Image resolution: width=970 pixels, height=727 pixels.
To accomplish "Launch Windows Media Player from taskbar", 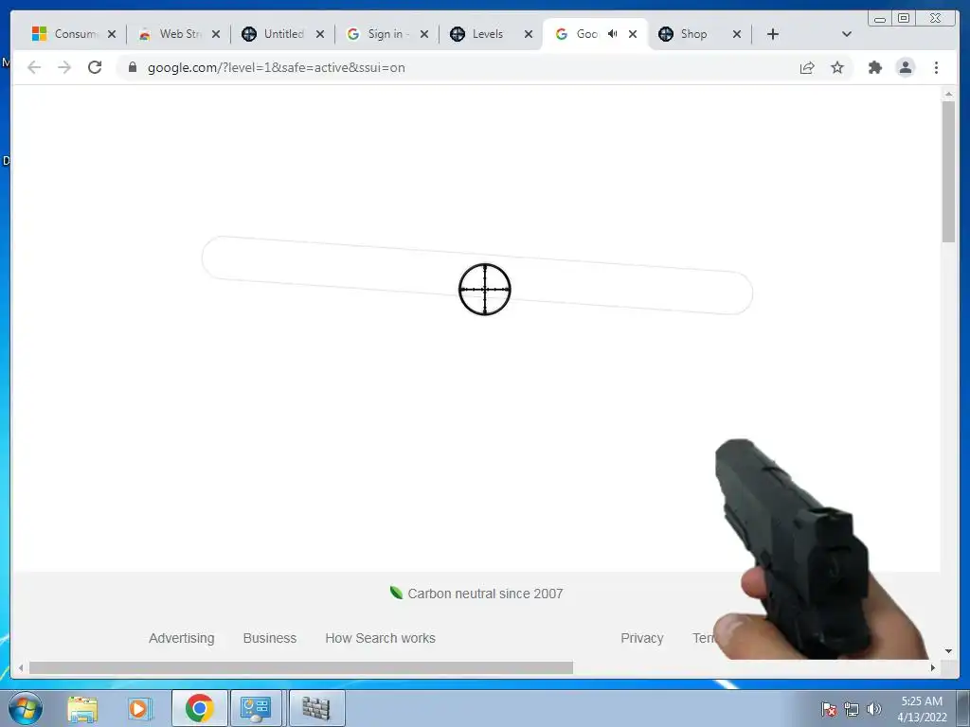I will coord(139,708).
